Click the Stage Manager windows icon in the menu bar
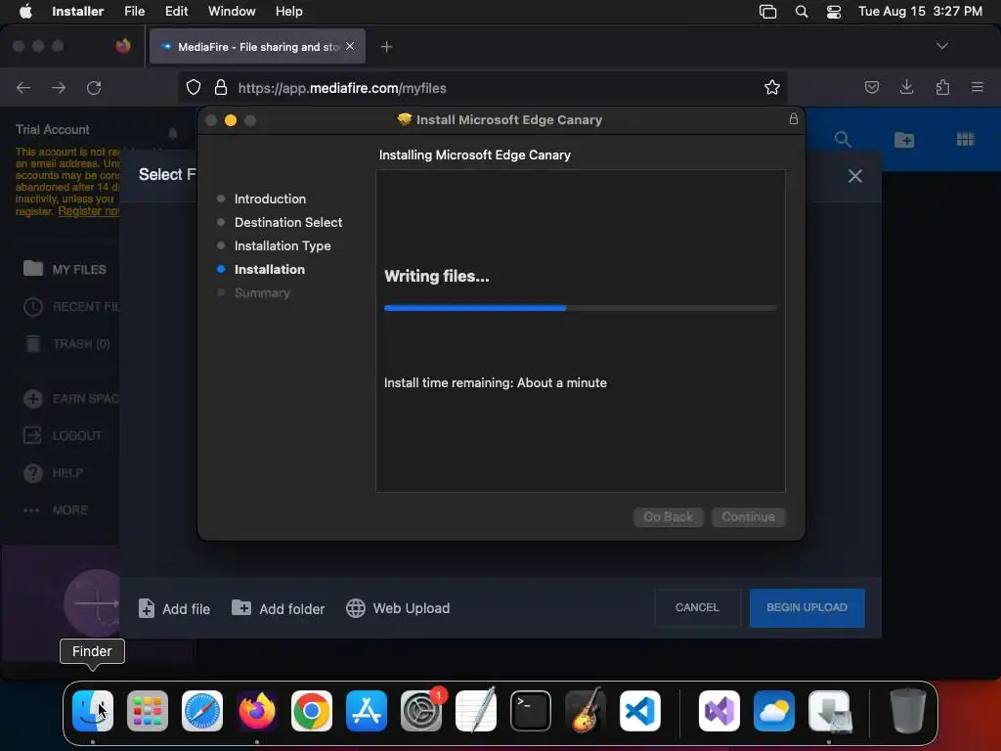This screenshot has width=1001, height=751. (x=768, y=12)
